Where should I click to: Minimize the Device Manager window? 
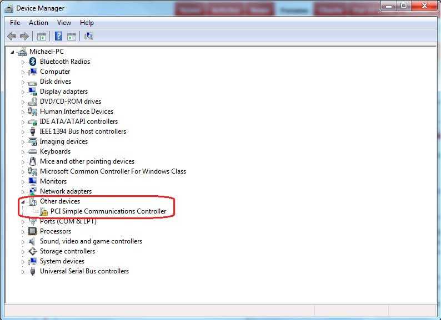(x=389, y=6)
